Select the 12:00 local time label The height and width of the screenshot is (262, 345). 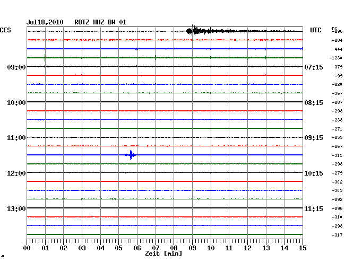[x=16, y=173]
